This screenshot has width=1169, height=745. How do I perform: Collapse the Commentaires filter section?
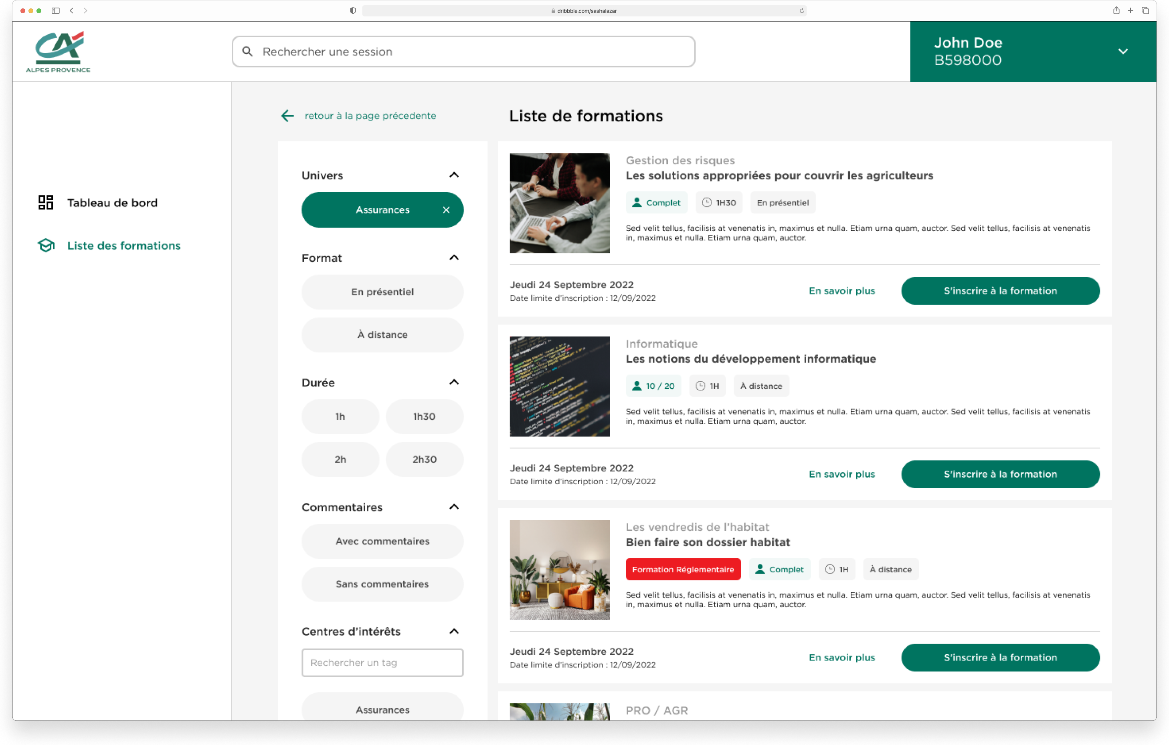pos(454,507)
